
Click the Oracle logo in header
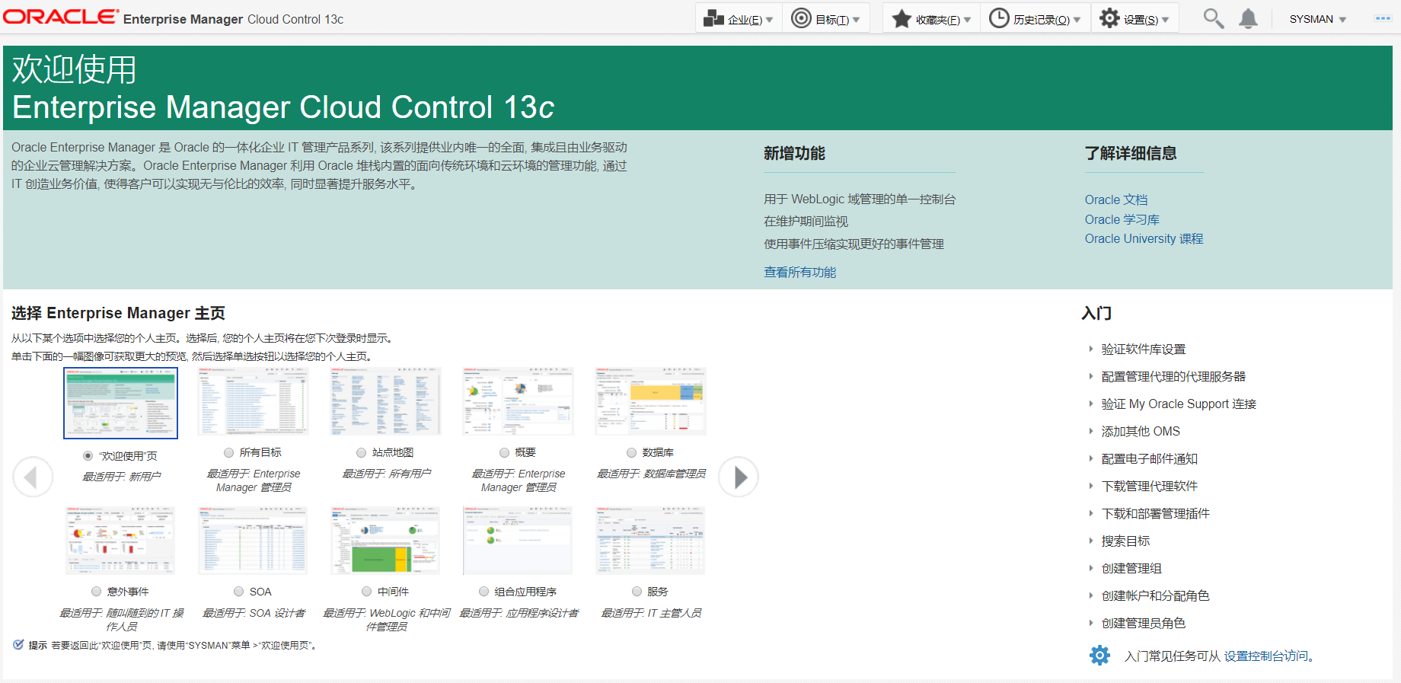(x=61, y=17)
